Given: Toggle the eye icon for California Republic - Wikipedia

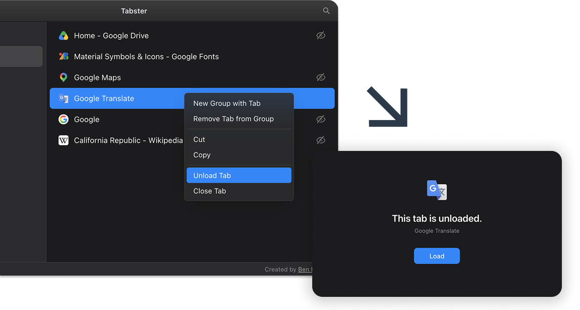Looking at the screenshot, I should point(321,140).
